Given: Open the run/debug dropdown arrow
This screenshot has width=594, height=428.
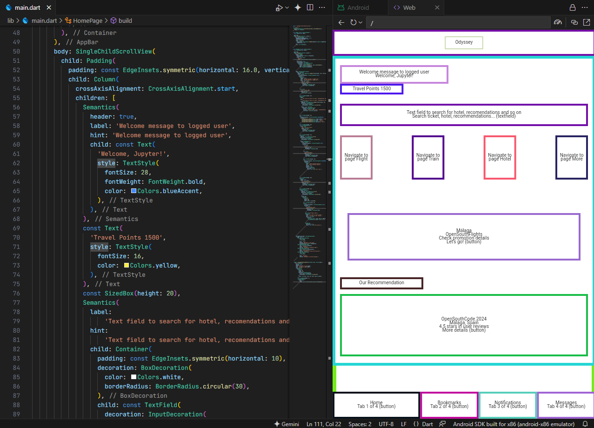Looking at the screenshot, I should coord(287,7).
